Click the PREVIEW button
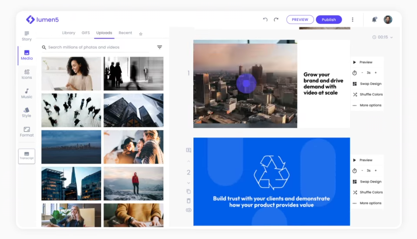This screenshot has width=417, height=239. (300, 20)
